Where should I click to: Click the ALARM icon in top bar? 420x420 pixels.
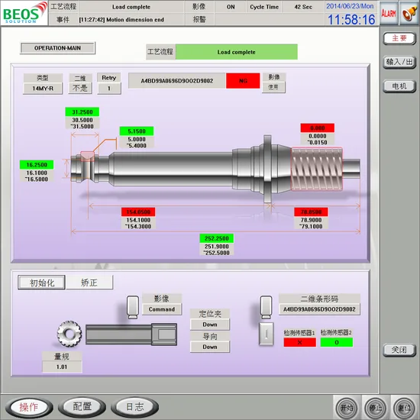click(x=389, y=13)
